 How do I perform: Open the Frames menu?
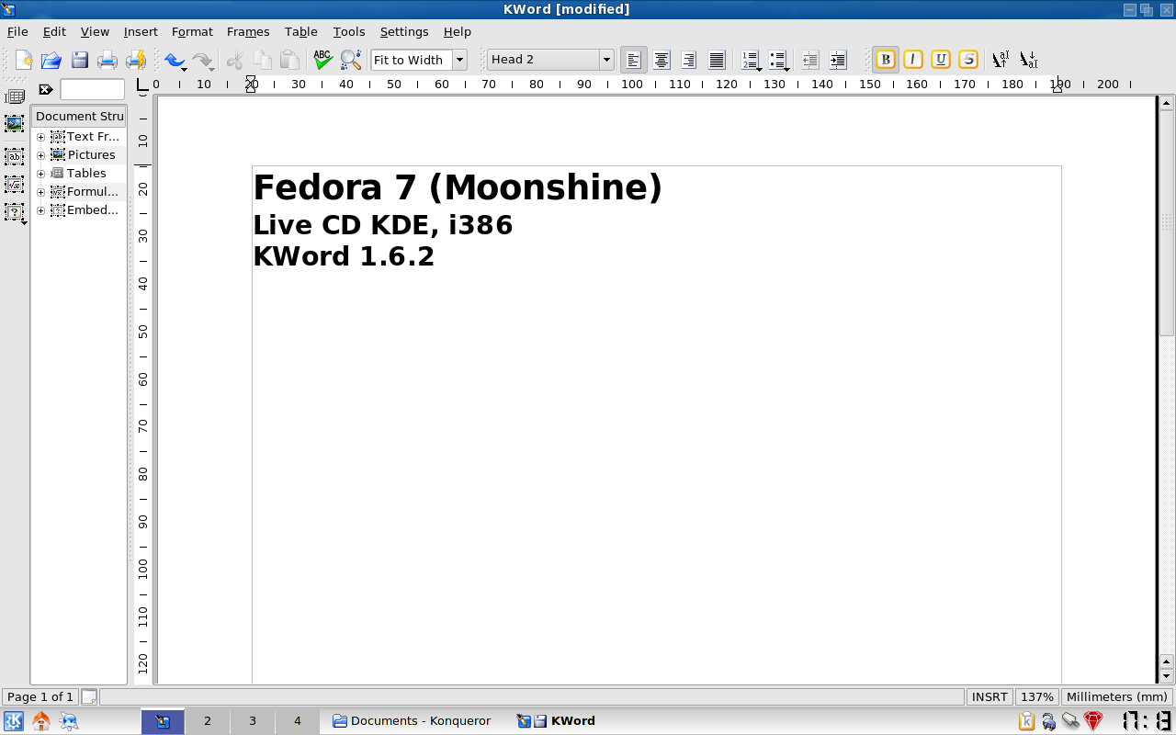click(x=248, y=31)
